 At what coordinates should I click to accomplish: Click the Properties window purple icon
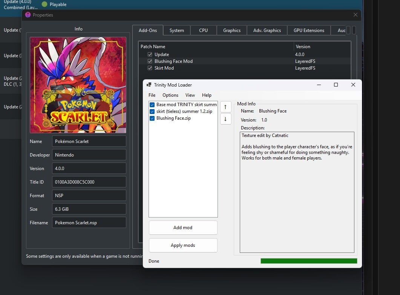pos(28,15)
